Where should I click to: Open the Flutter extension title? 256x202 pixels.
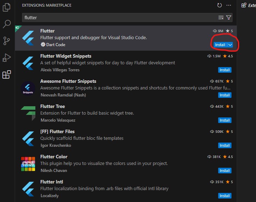(x=48, y=31)
